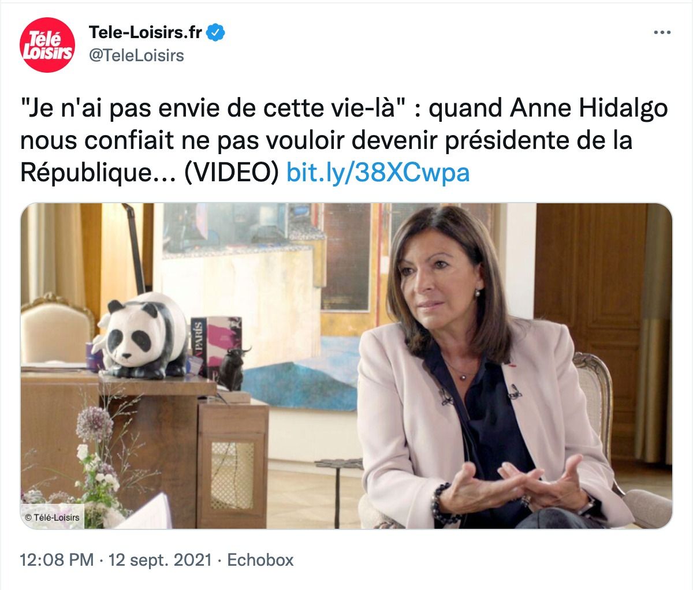Click the 12 sept. 2021 date
The width and height of the screenshot is (693, 590).
click(x=160, y=560)
